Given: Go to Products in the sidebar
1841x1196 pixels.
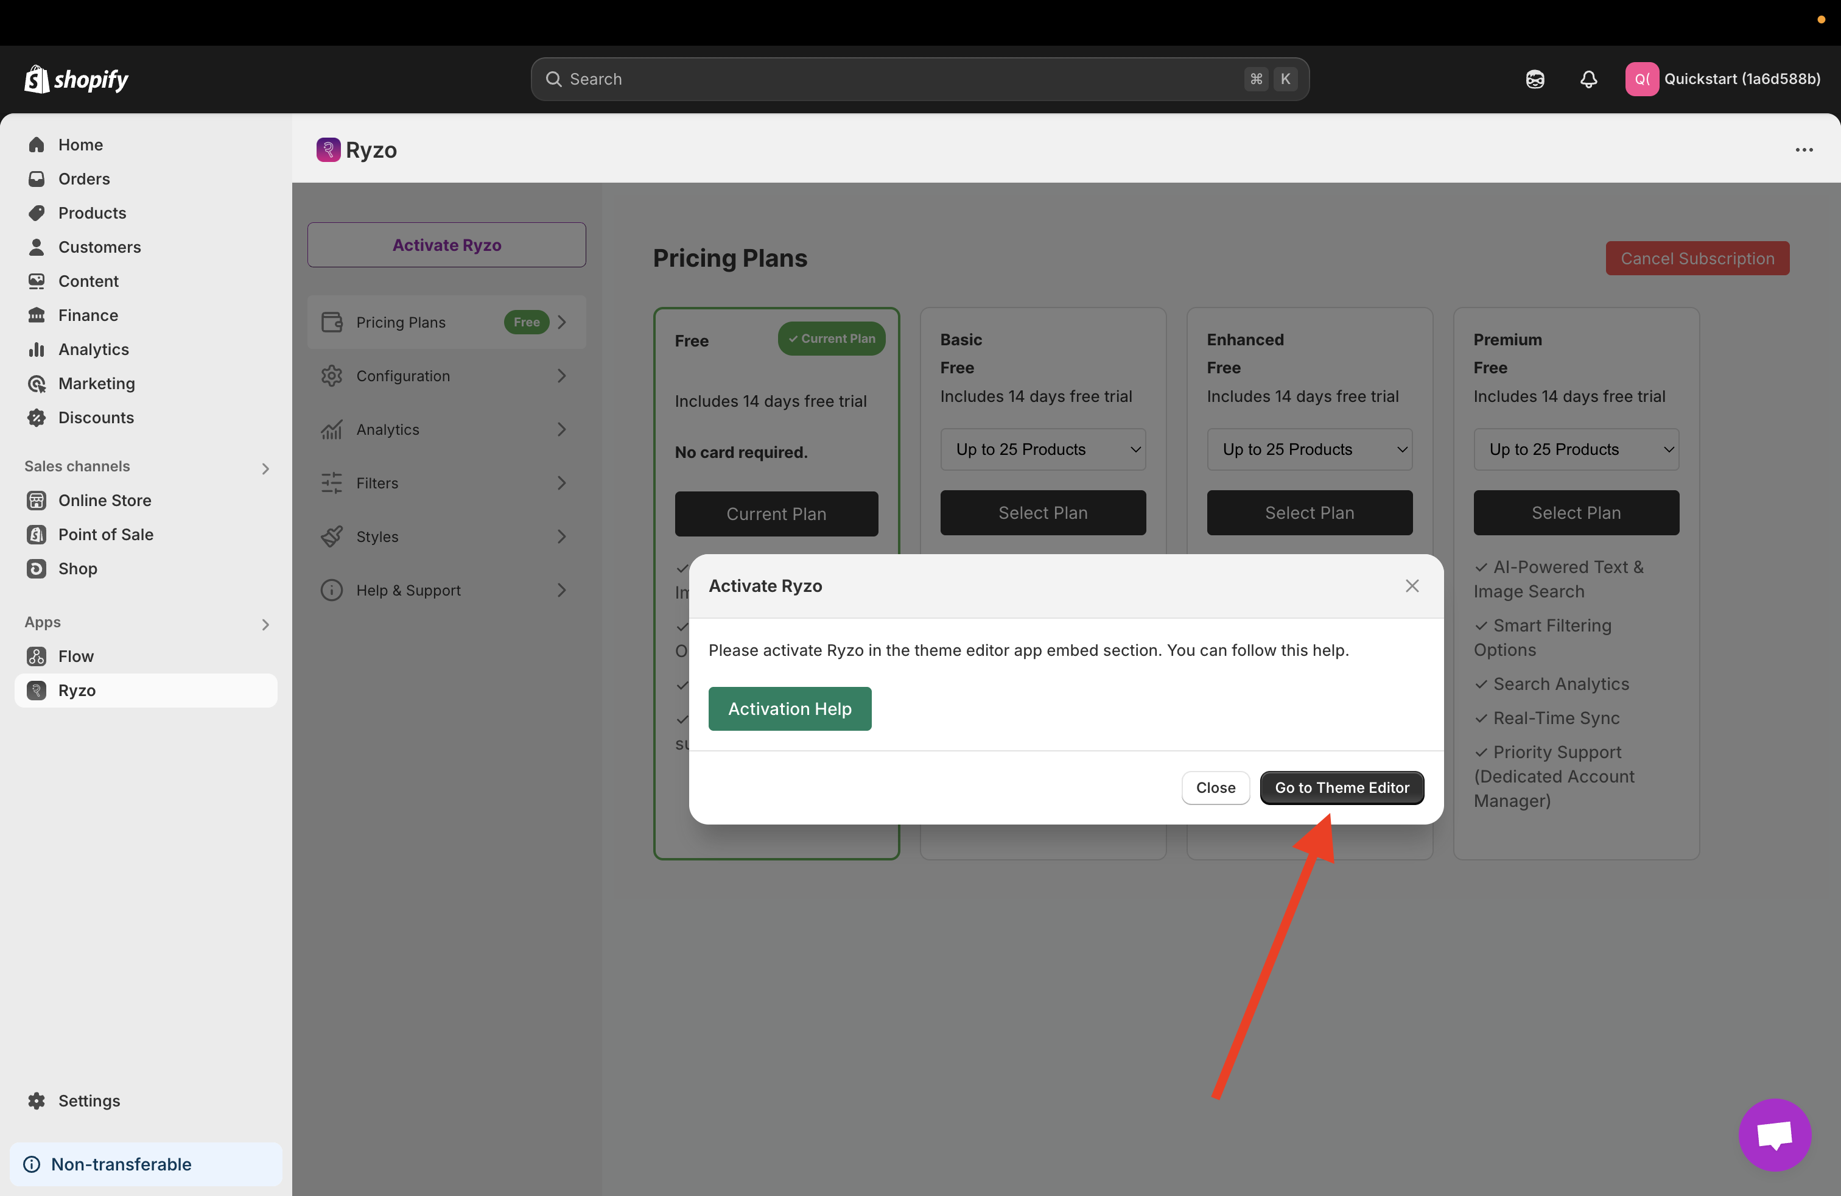Looking at the screenshot, I should (x=146, y=213).
